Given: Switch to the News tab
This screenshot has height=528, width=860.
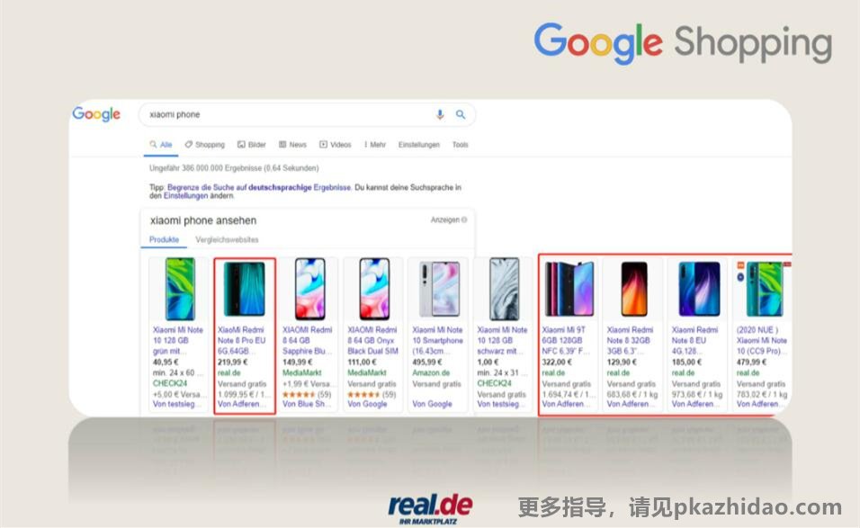Looking at the screenshot, I should (x=293, y=145).
